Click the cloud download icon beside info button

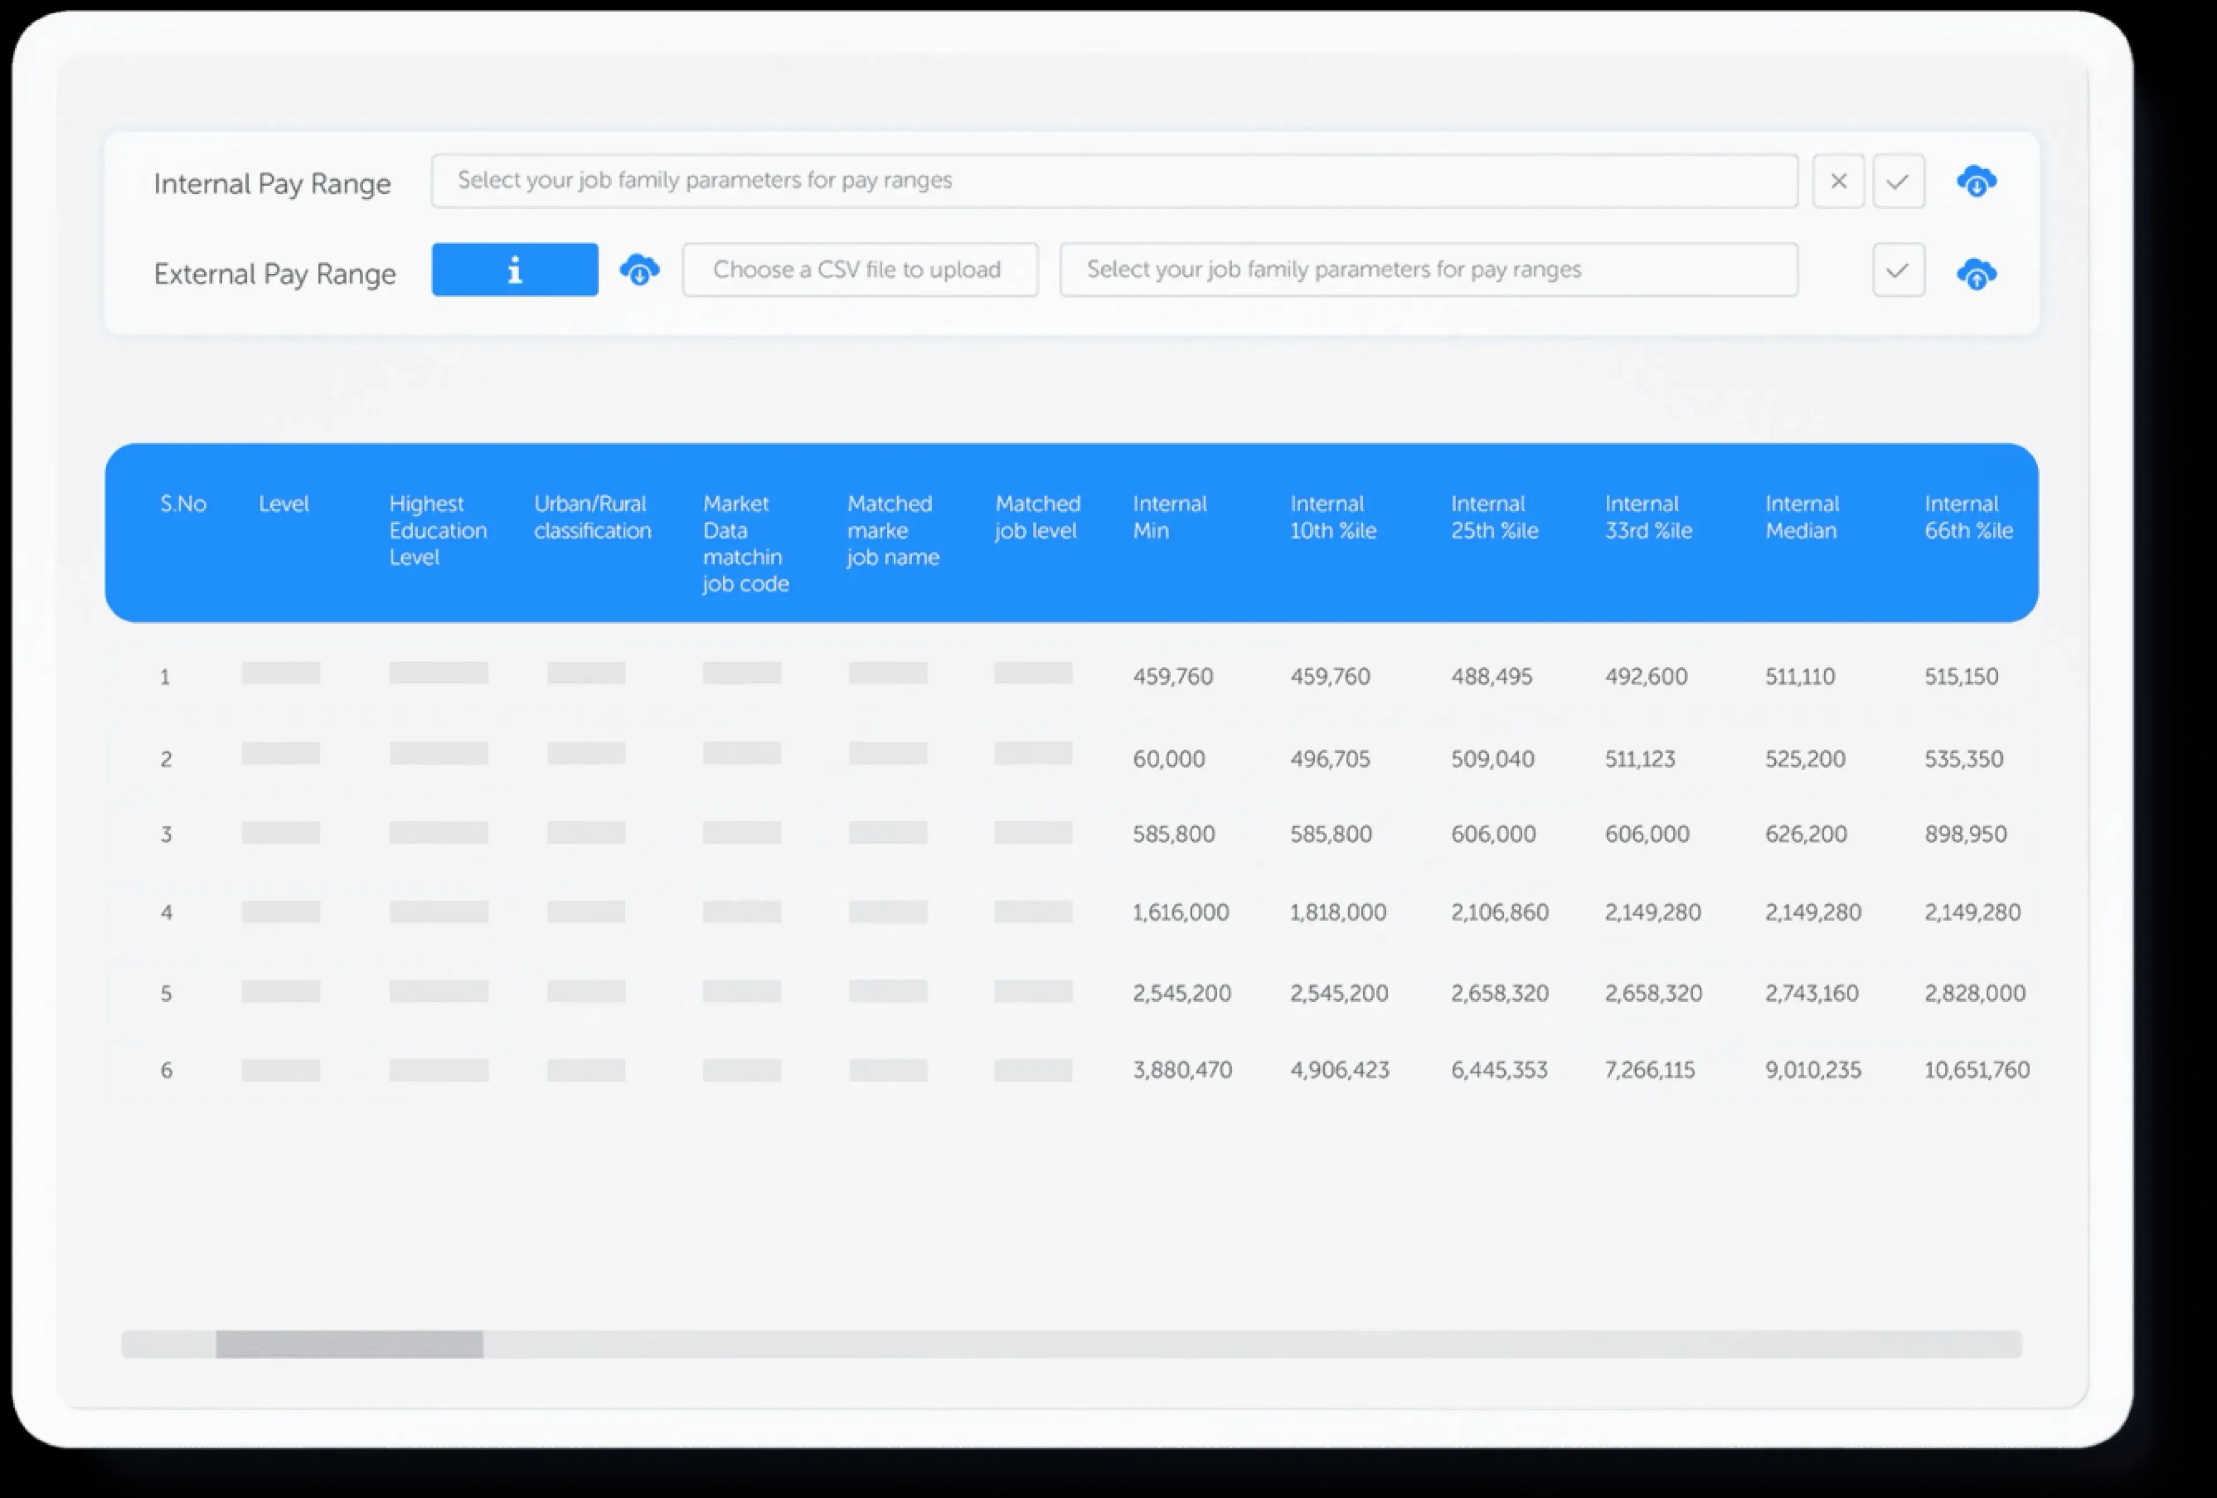(x=639, y=270)
